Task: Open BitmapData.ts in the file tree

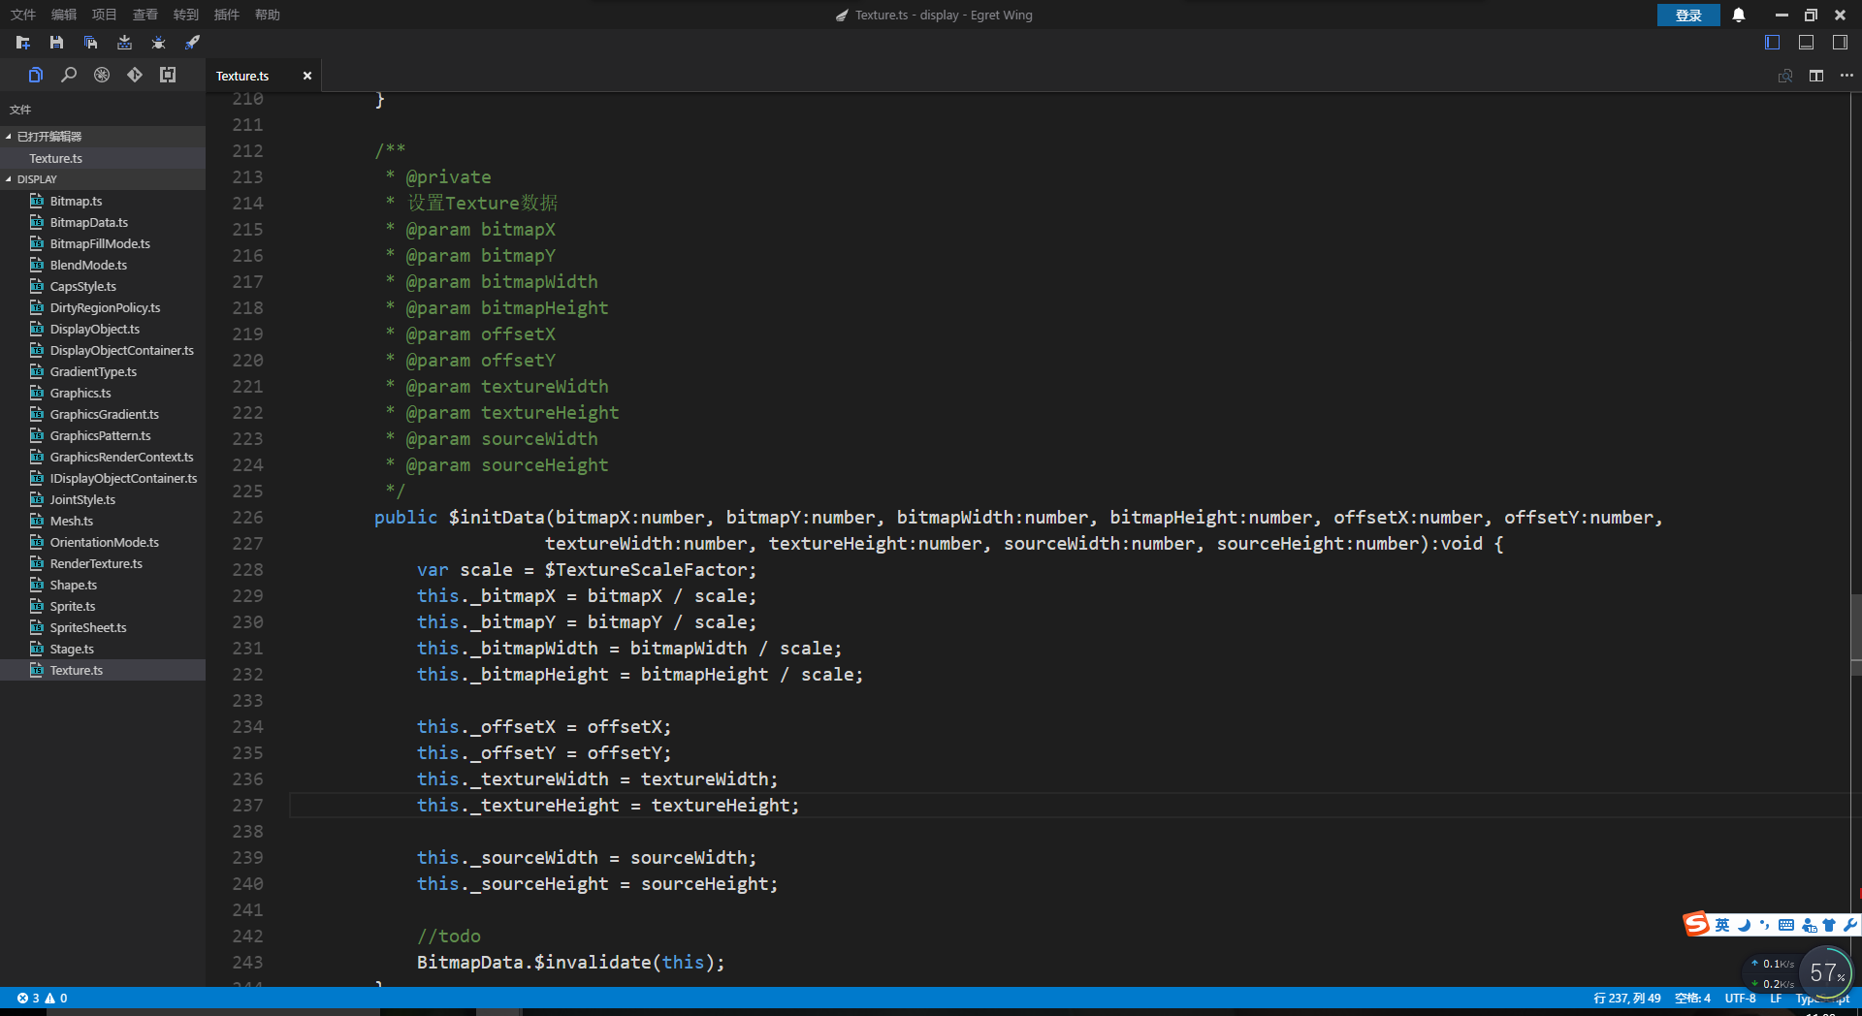Action: pyautogui.click(x=103, y=222)
